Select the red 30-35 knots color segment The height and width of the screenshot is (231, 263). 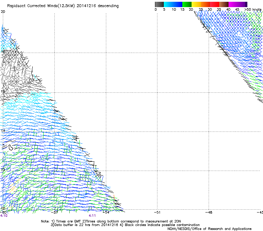[x=215, y=4]
